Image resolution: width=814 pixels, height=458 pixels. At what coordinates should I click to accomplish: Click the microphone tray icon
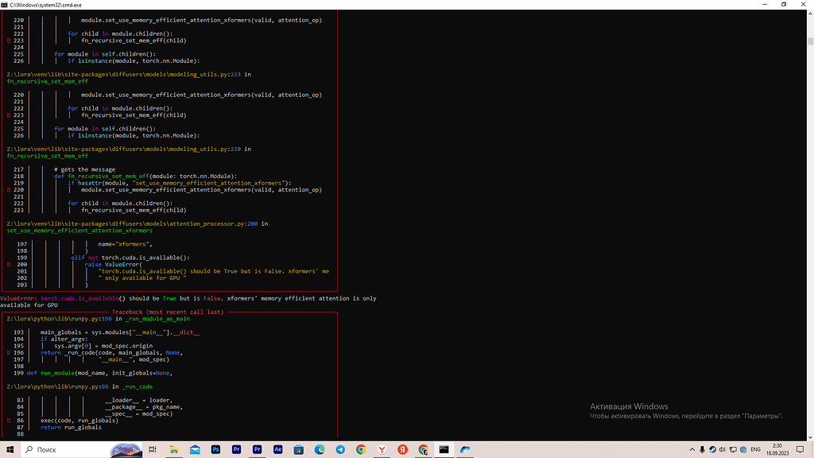tap(702, 450)
